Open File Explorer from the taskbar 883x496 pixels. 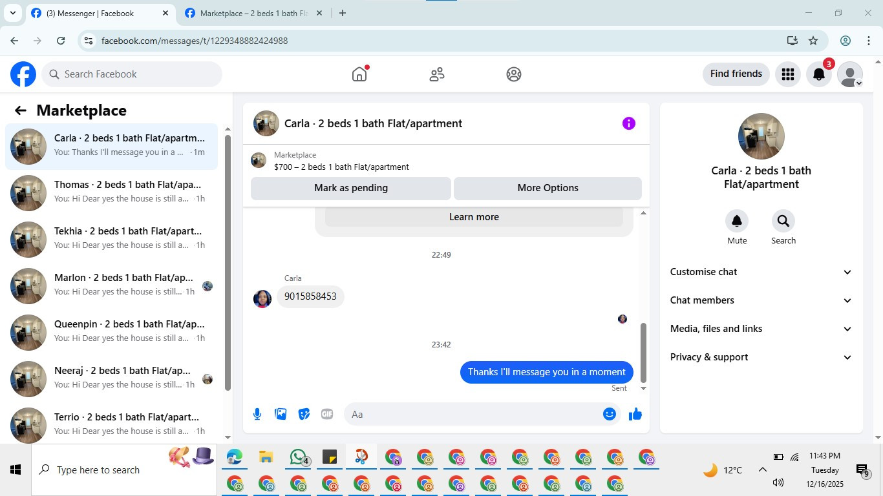[x=266, y=457]
